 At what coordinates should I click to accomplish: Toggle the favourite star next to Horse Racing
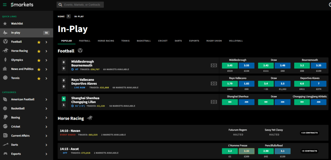pyautogui.click(x=39, y=51)
